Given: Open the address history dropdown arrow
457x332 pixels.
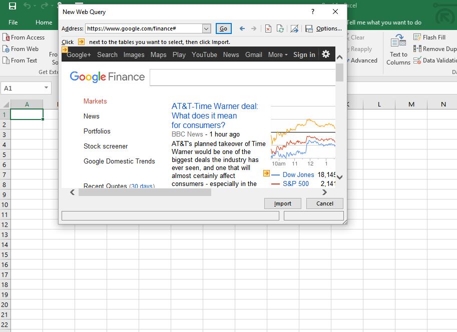Looking at the screenshot, I should (x=206, y=28).
